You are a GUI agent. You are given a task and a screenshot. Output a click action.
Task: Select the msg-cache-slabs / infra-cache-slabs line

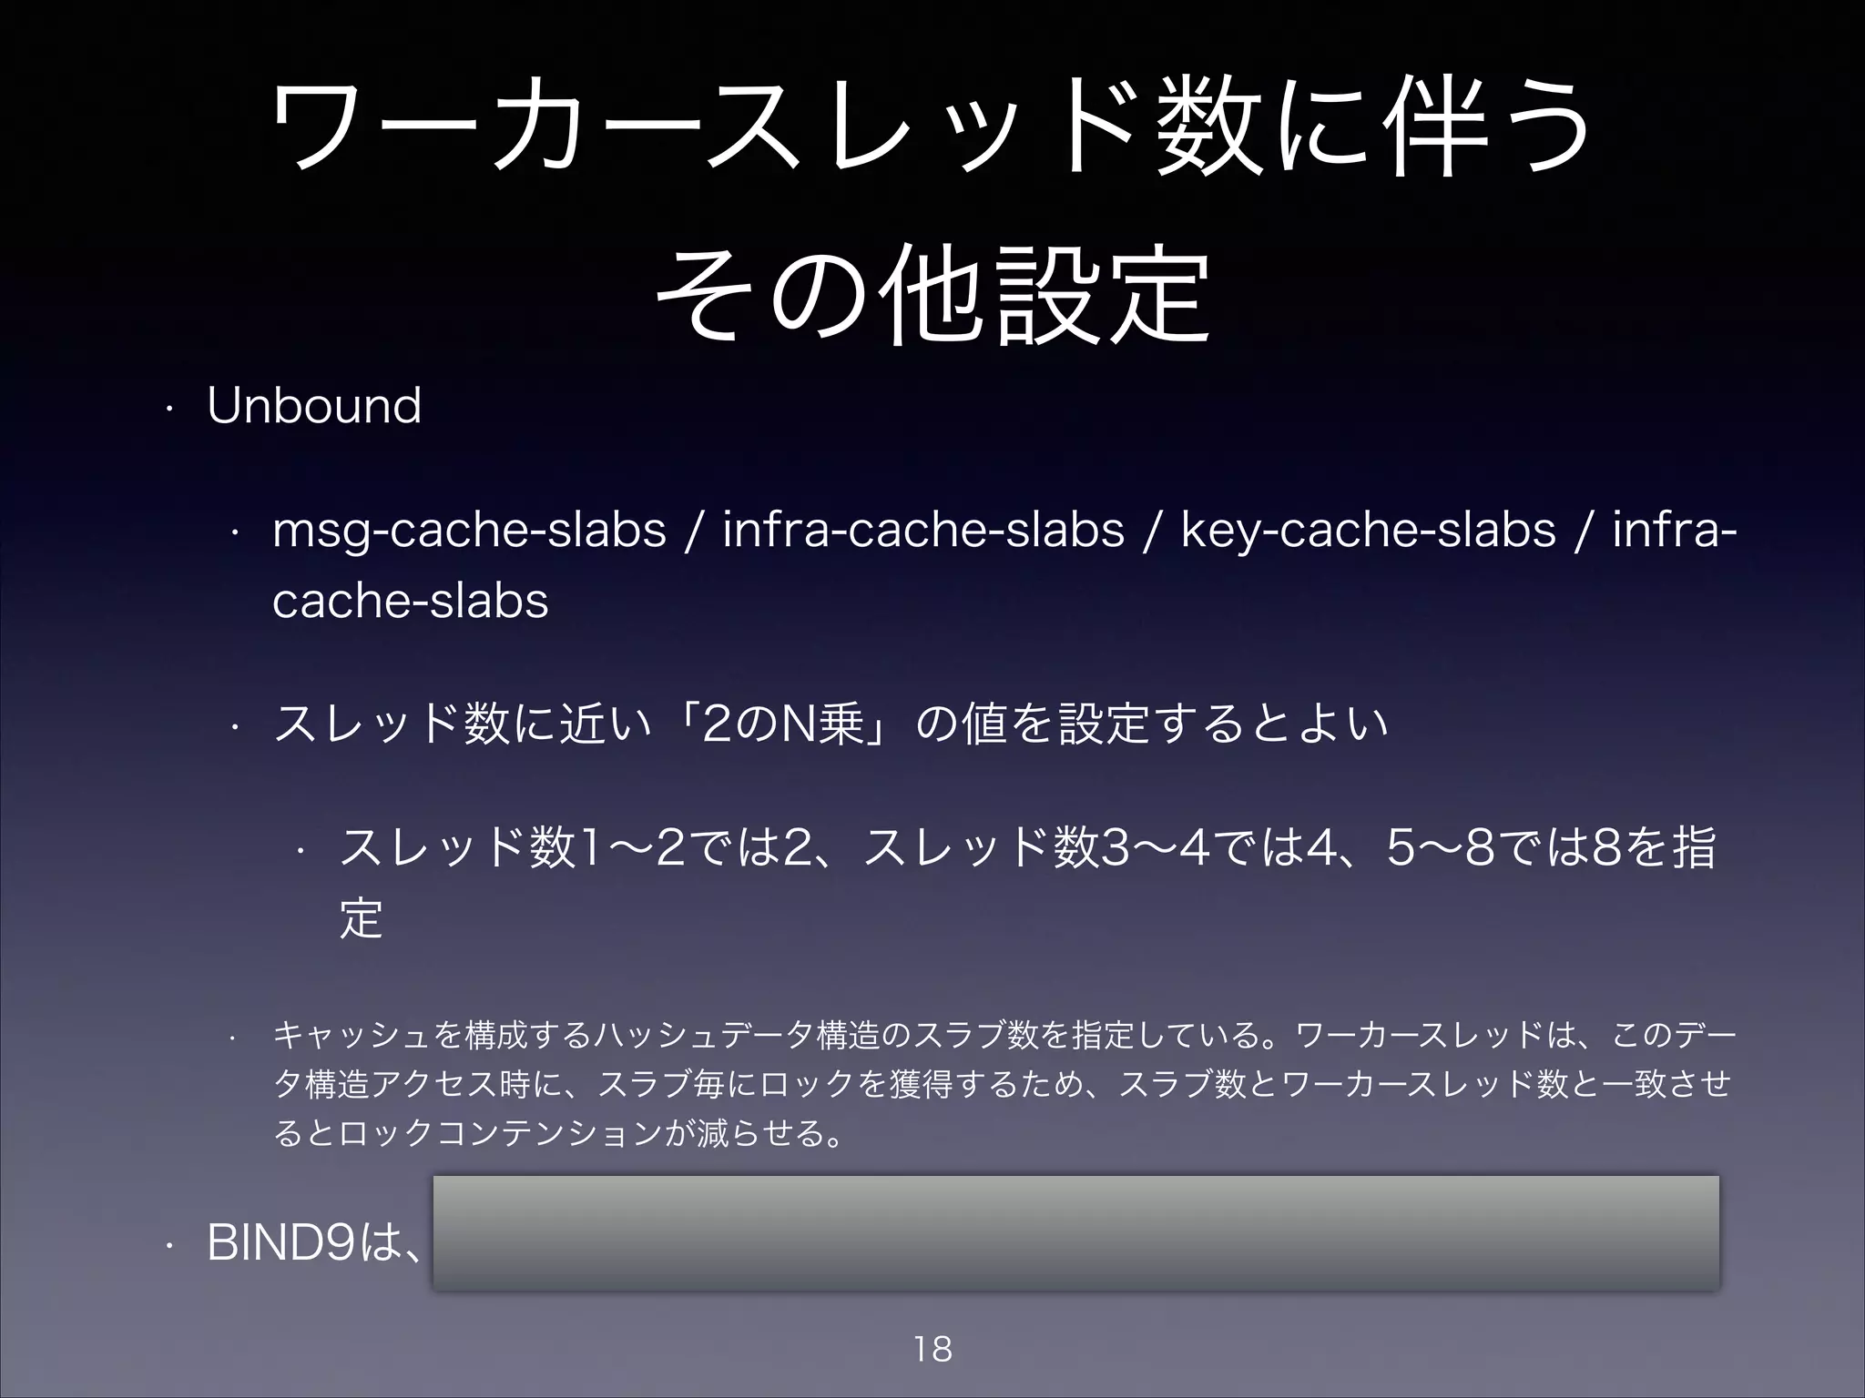coord(1004,531)
